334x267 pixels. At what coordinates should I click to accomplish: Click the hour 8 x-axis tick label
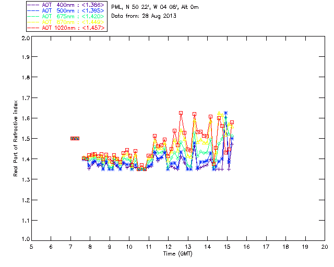point(90,247)
